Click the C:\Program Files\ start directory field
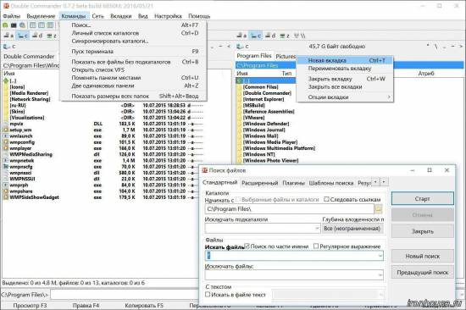Viewport: 466px width, 310px height. tap(290, 209)
